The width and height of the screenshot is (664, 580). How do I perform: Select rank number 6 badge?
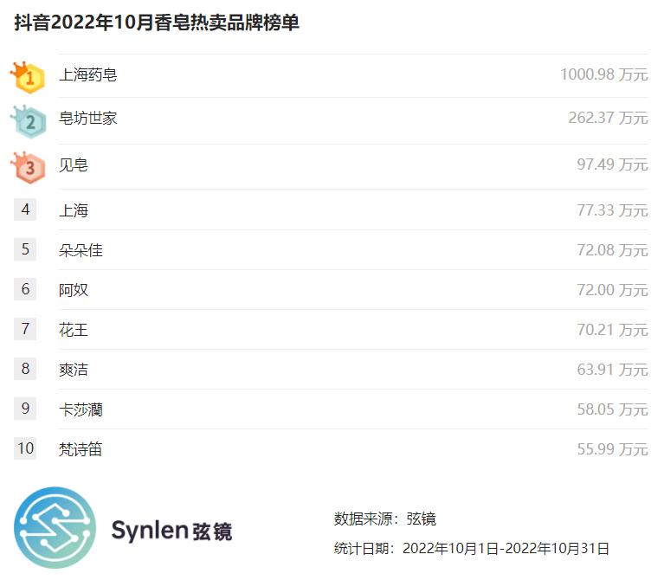25,289
